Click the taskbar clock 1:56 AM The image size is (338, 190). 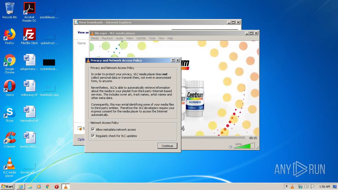tap(325, 187)
